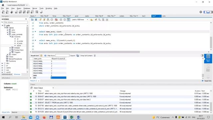
Task: Create a new SQL tab icon
Action: pyautogui.click(x=3, y=12)
